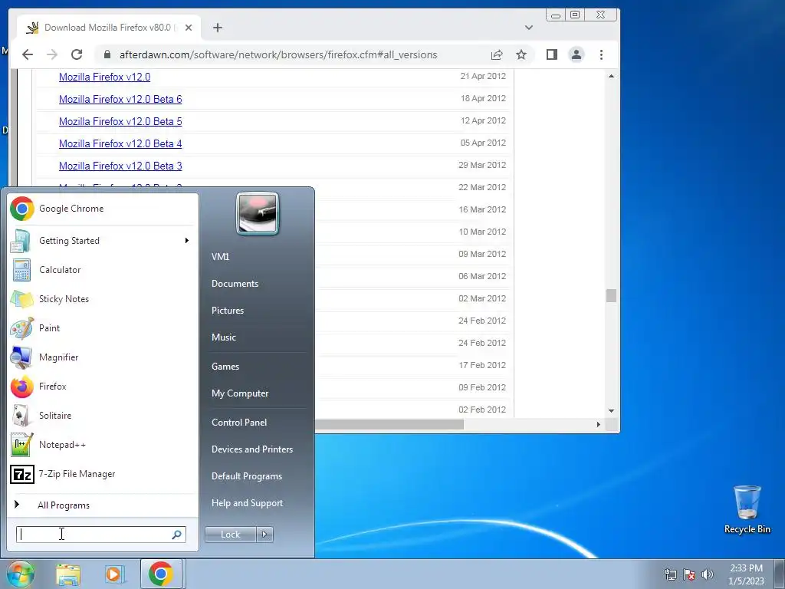Open shutdown options arrow next to Lock
This screenshot has height=589, width=785.
264,535
